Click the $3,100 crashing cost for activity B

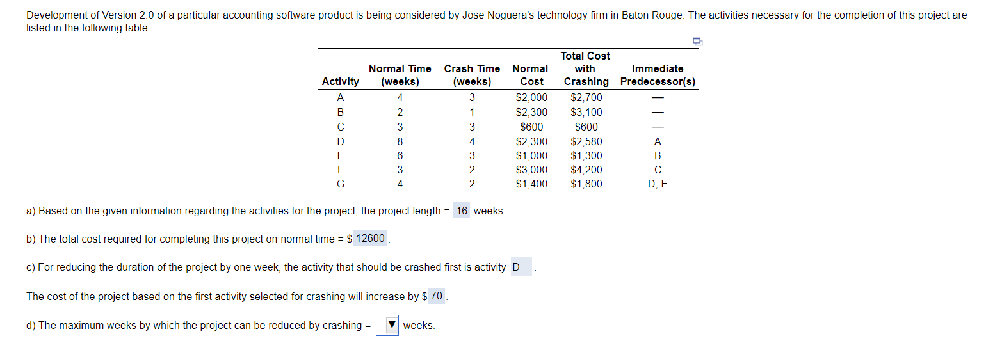(x=586, y=112)
